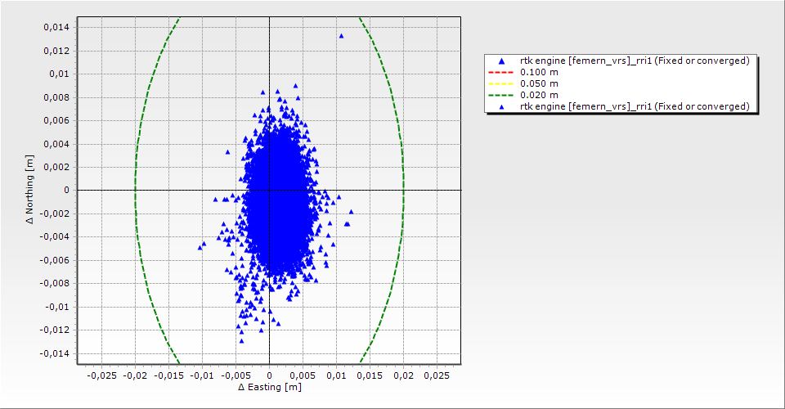Click the origin where both axes cross
This screenshot has height=409, width=785.
[269, 190]
